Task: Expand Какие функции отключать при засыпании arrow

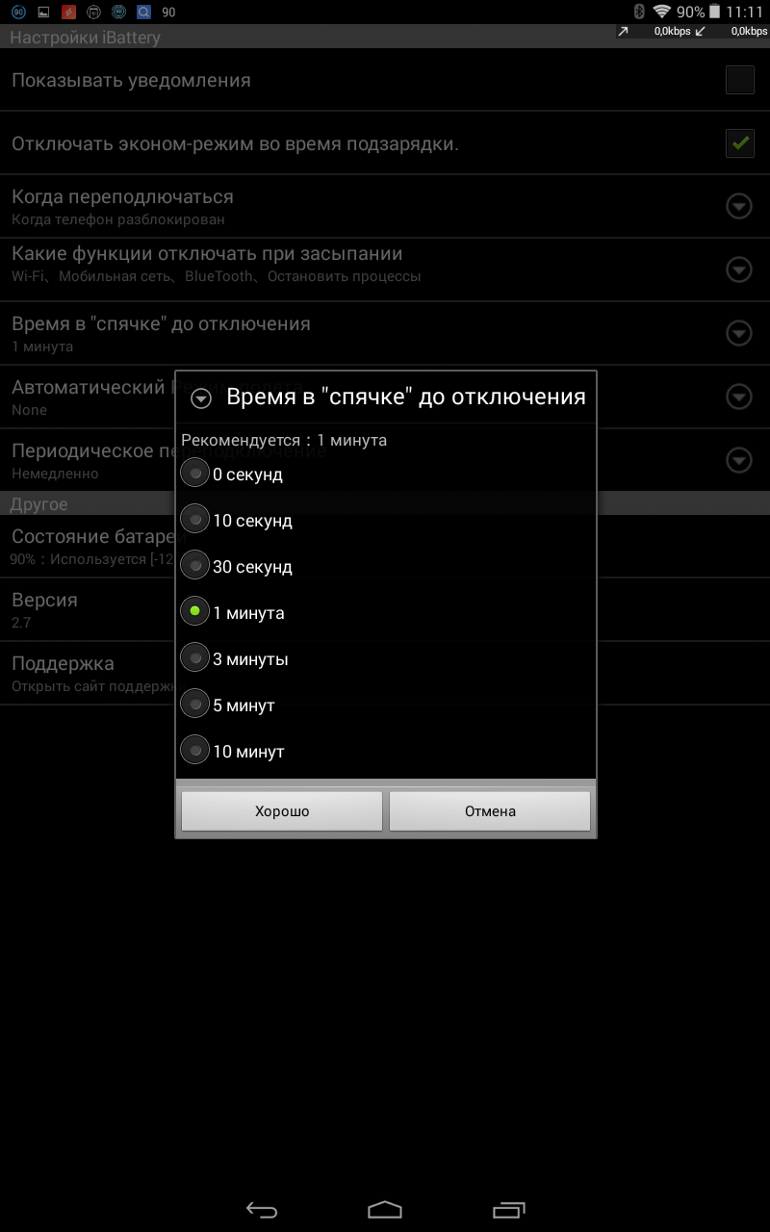Action: click(x=738, y=269)
